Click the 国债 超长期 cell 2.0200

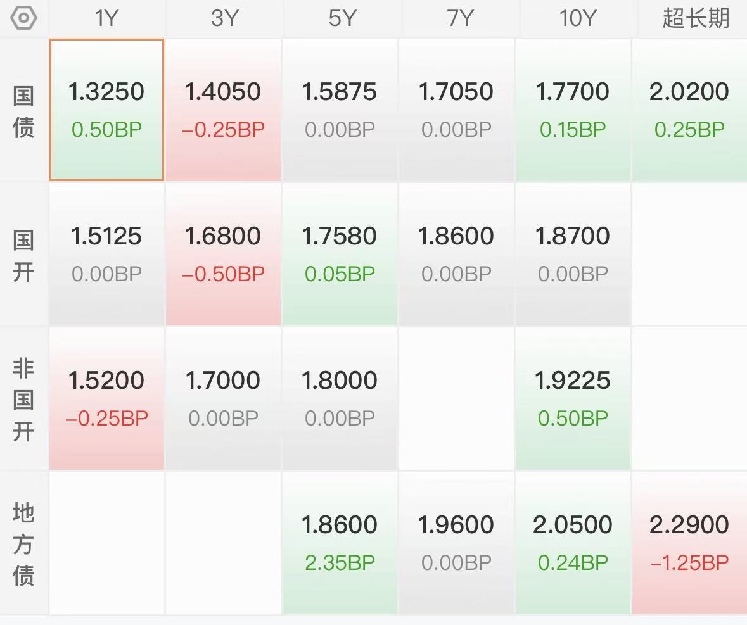[x=689, y=110]
